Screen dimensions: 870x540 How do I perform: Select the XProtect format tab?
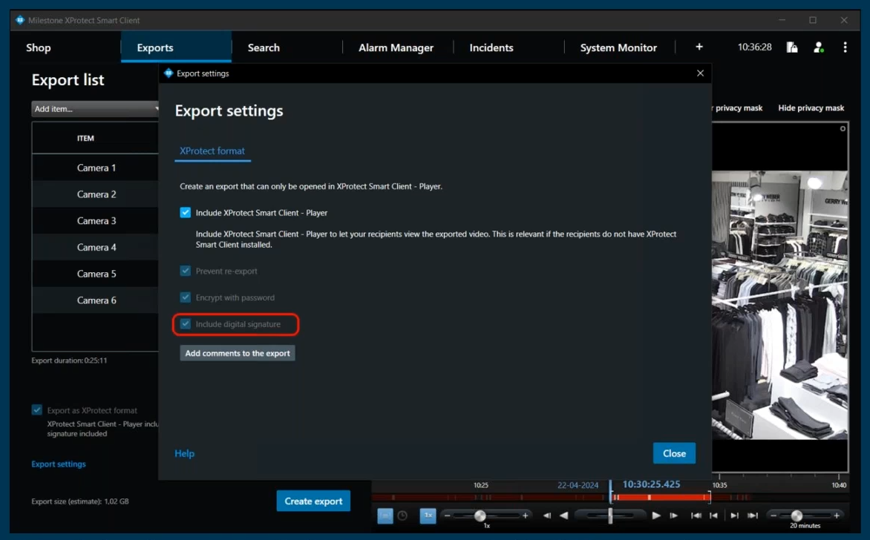coord(212,151)
